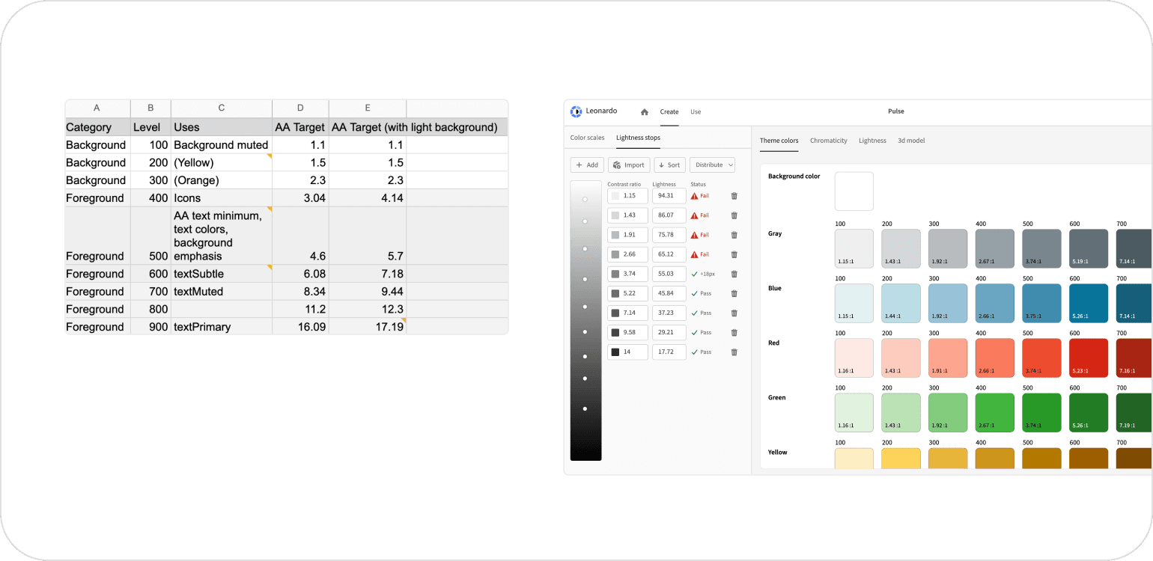The height and width of the screenshot is (561, 1153).
Task: Delete the contrast ratio 14 stop
Action: tap(734, 352)
